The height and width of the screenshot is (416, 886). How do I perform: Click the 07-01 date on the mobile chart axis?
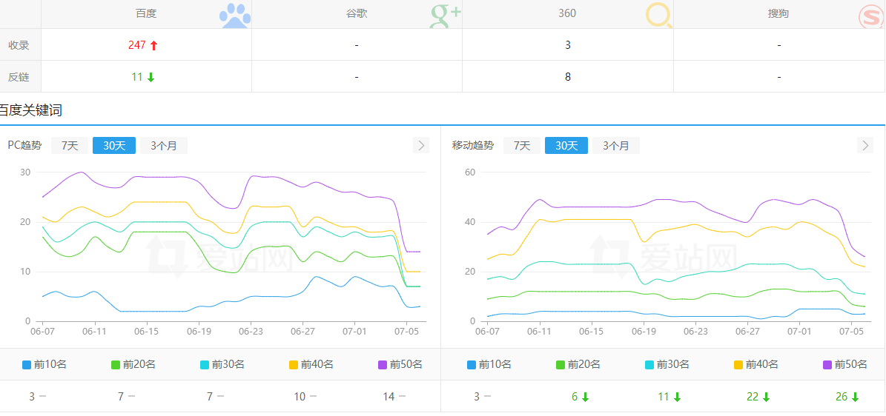coord(799,332)
